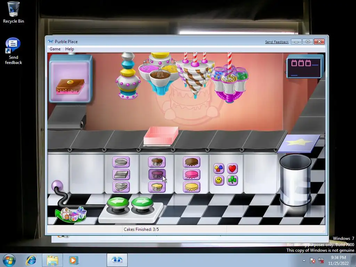This screenshot has width=356, height=267.
Task: Select the square cake pan button
Action: [121, 175]
